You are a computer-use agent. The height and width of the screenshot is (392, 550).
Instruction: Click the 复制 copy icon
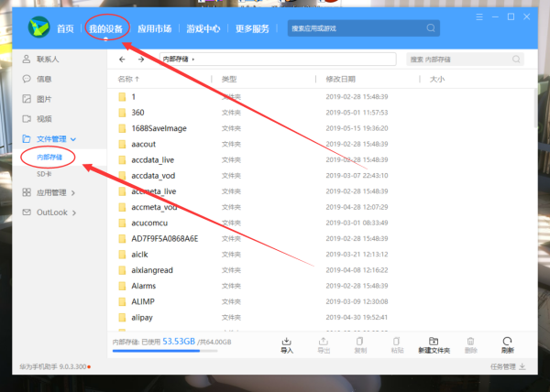point(360,342)
